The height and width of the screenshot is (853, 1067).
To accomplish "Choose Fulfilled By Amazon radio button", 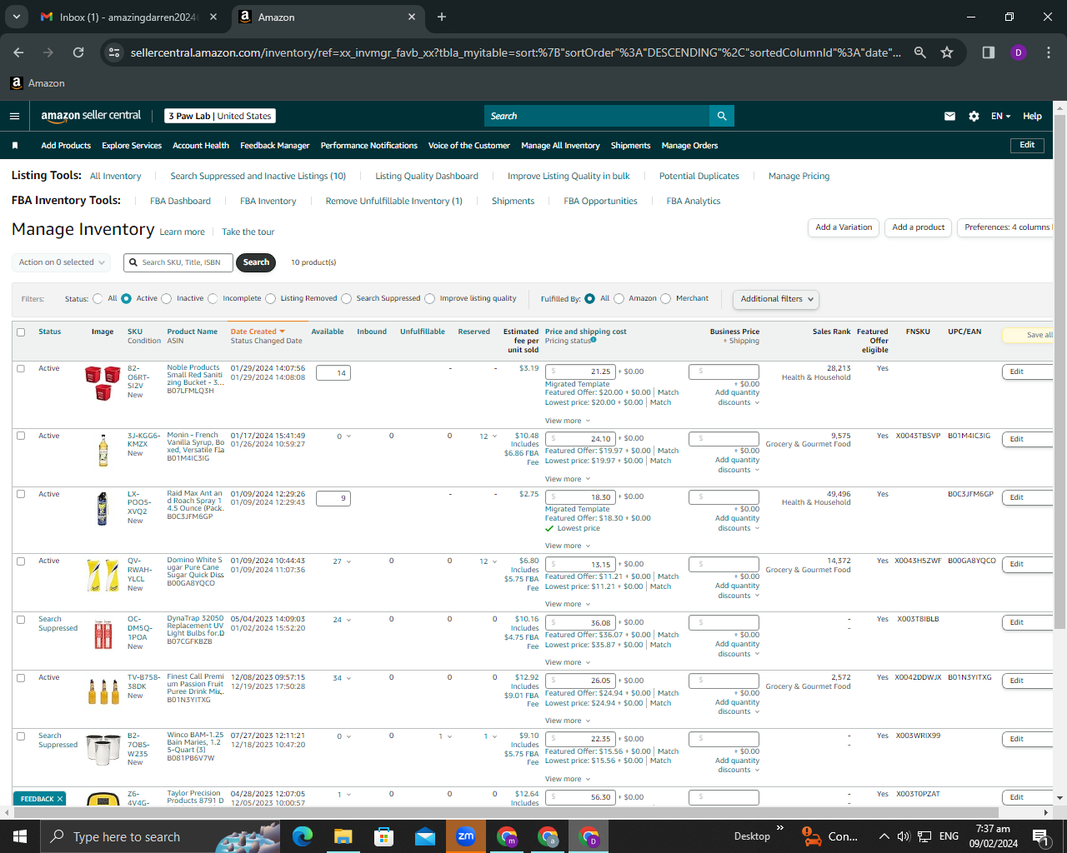I will [x=619, y=298].
